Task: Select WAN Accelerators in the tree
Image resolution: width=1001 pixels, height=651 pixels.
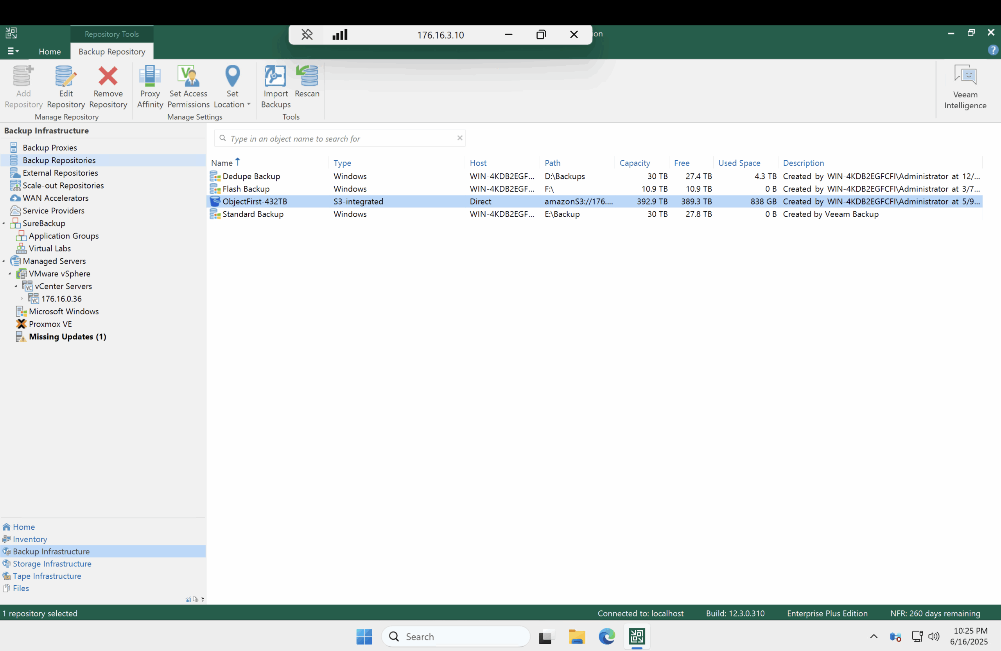Action: [x=56, y=198]
